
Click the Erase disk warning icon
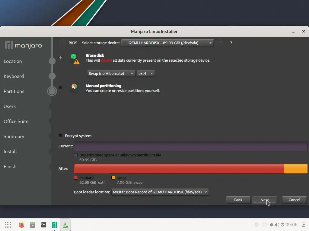click(x=76, y=62)
